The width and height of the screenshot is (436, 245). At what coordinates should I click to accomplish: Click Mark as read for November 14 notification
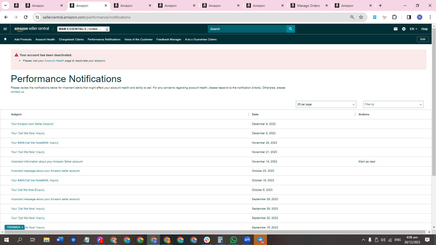[x=367, y=162]
